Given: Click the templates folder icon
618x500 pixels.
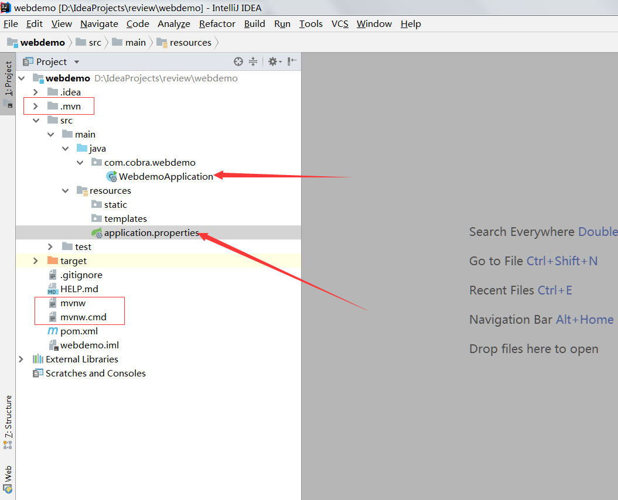Looking at the screenshot, I should click(97, 218).
